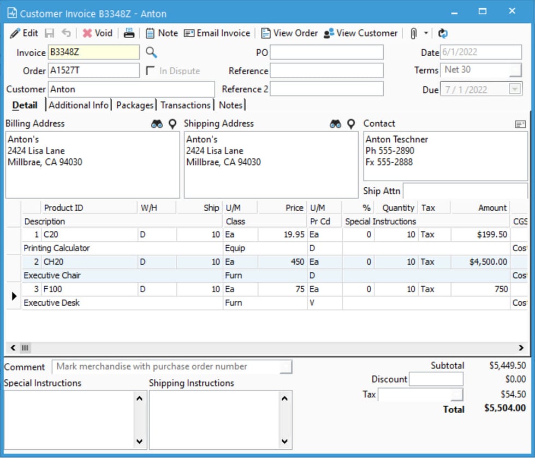Open the Transactions tab
Viewport: 535px width, 458px height.
pyautogui.click(x=185, y=105)
